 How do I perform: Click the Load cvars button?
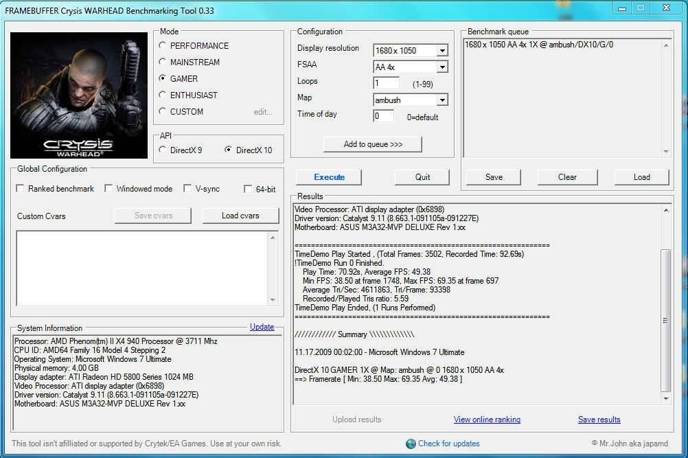coord(240,216)
